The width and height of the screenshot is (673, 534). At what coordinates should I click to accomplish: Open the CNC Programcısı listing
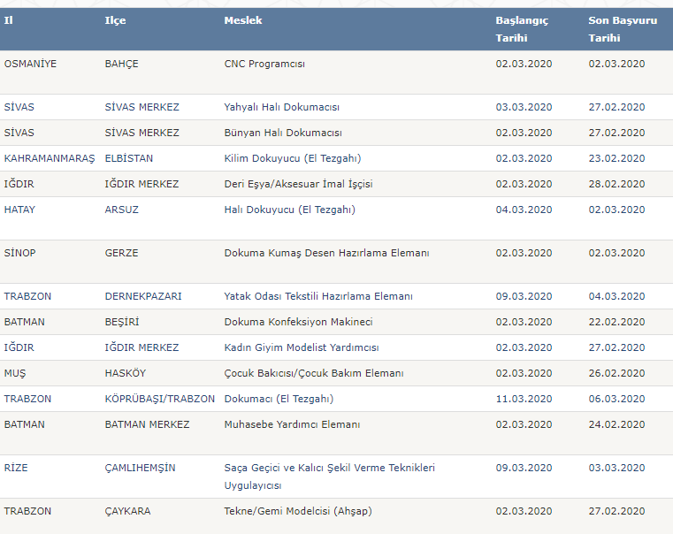[x=264, y=64]
